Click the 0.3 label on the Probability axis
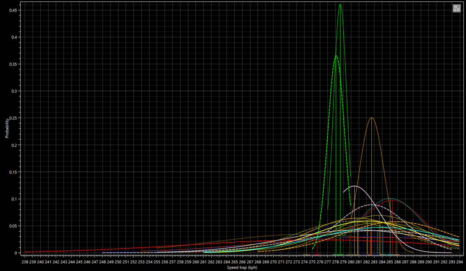This screenshot has height=271, width=466. click(x=14, y=91)
